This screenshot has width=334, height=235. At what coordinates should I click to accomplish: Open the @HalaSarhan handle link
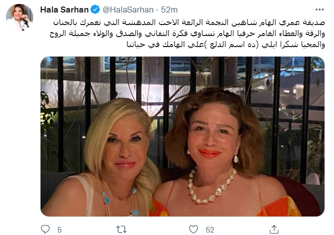click(x=128, y=10)
